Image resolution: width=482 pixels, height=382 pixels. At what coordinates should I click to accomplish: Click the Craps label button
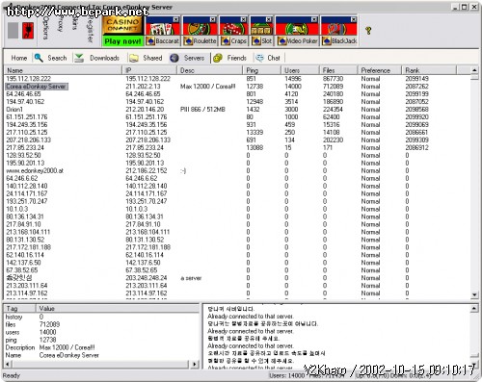pyautogui.click(x=233, y=41)
